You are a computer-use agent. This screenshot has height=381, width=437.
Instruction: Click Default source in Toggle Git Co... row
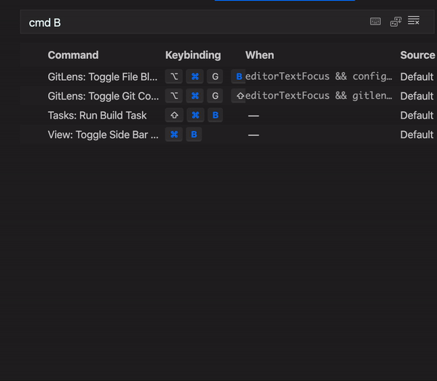pos(417,96)
